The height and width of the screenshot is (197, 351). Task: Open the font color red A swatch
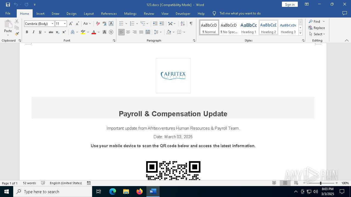(x=94, y=32)
